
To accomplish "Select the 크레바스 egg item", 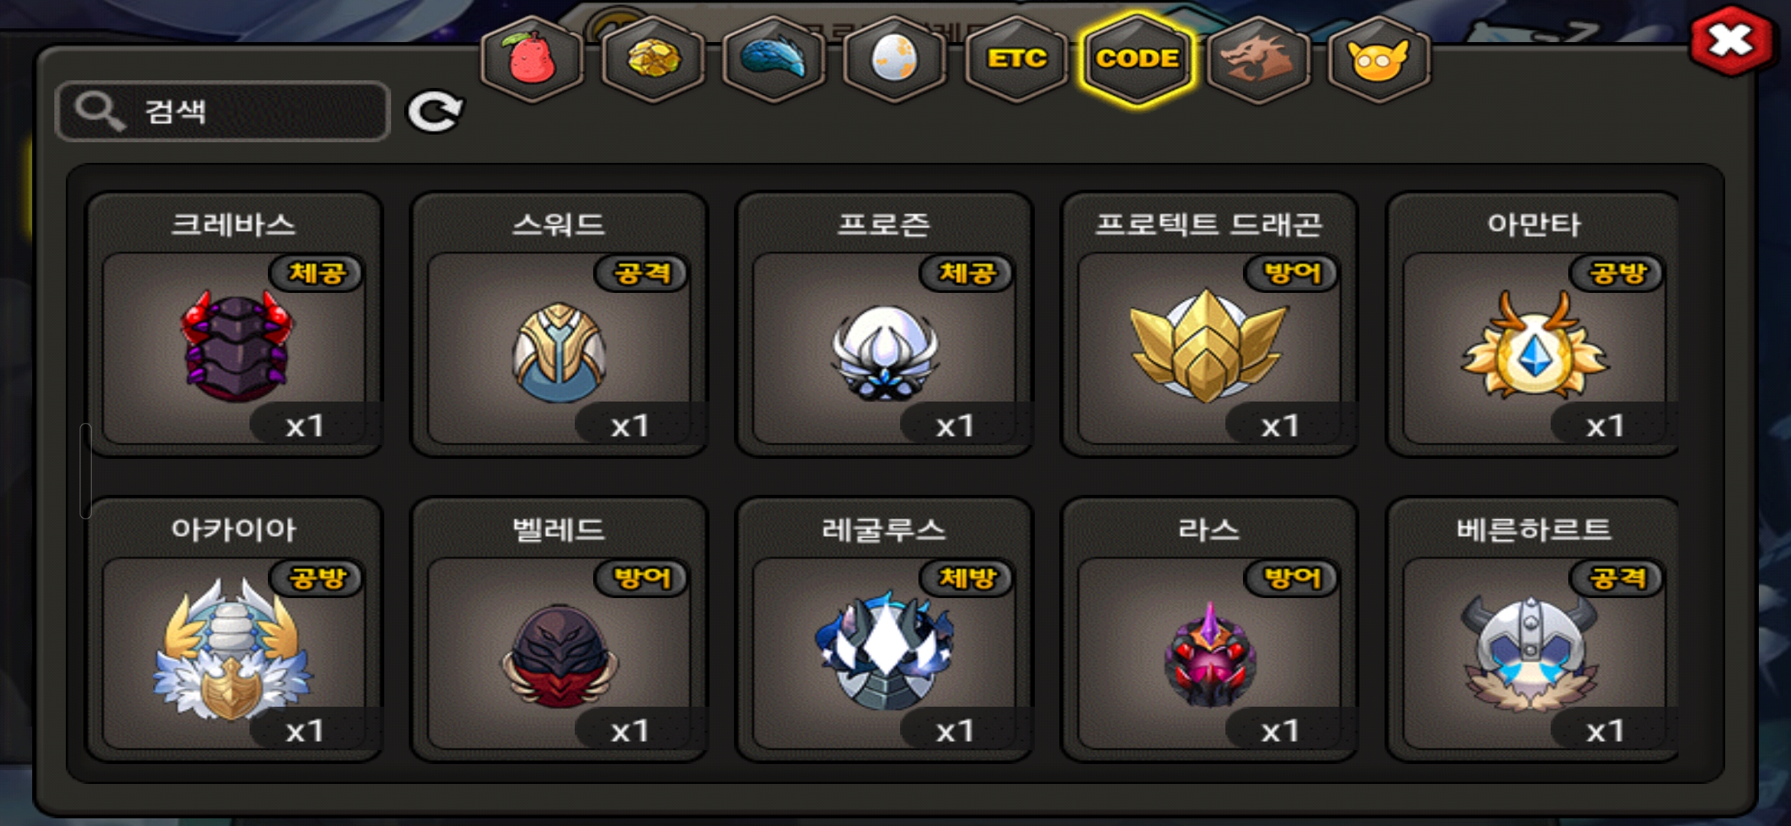I will pos(233,324).
